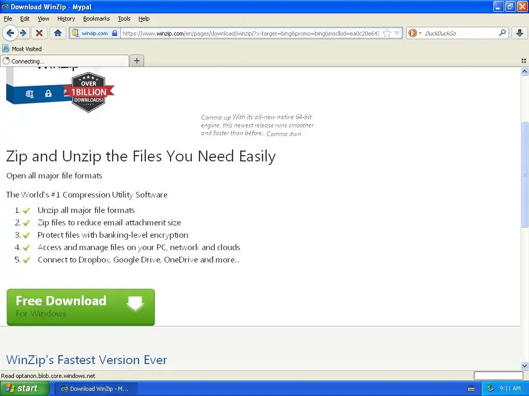Screen dimensions: 529x396
Task: Open the Bookmarks menu
Action: point(97,19)
